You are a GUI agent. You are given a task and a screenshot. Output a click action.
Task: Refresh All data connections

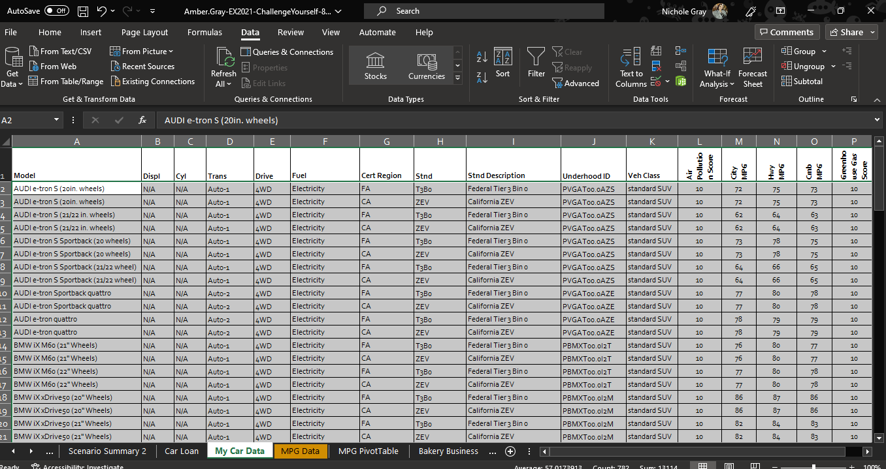tap(223, 64)
